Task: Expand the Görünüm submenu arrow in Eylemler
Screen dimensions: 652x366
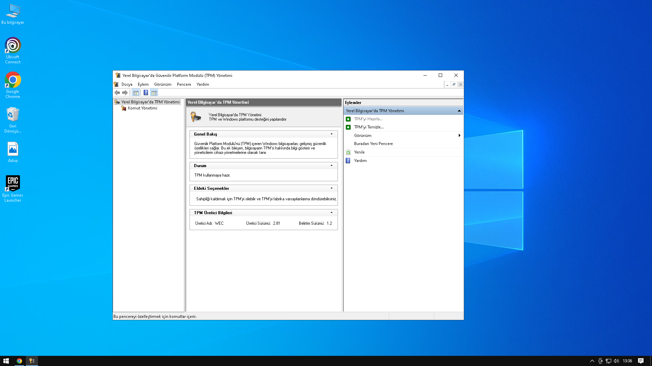Action: tap(459, 136)
